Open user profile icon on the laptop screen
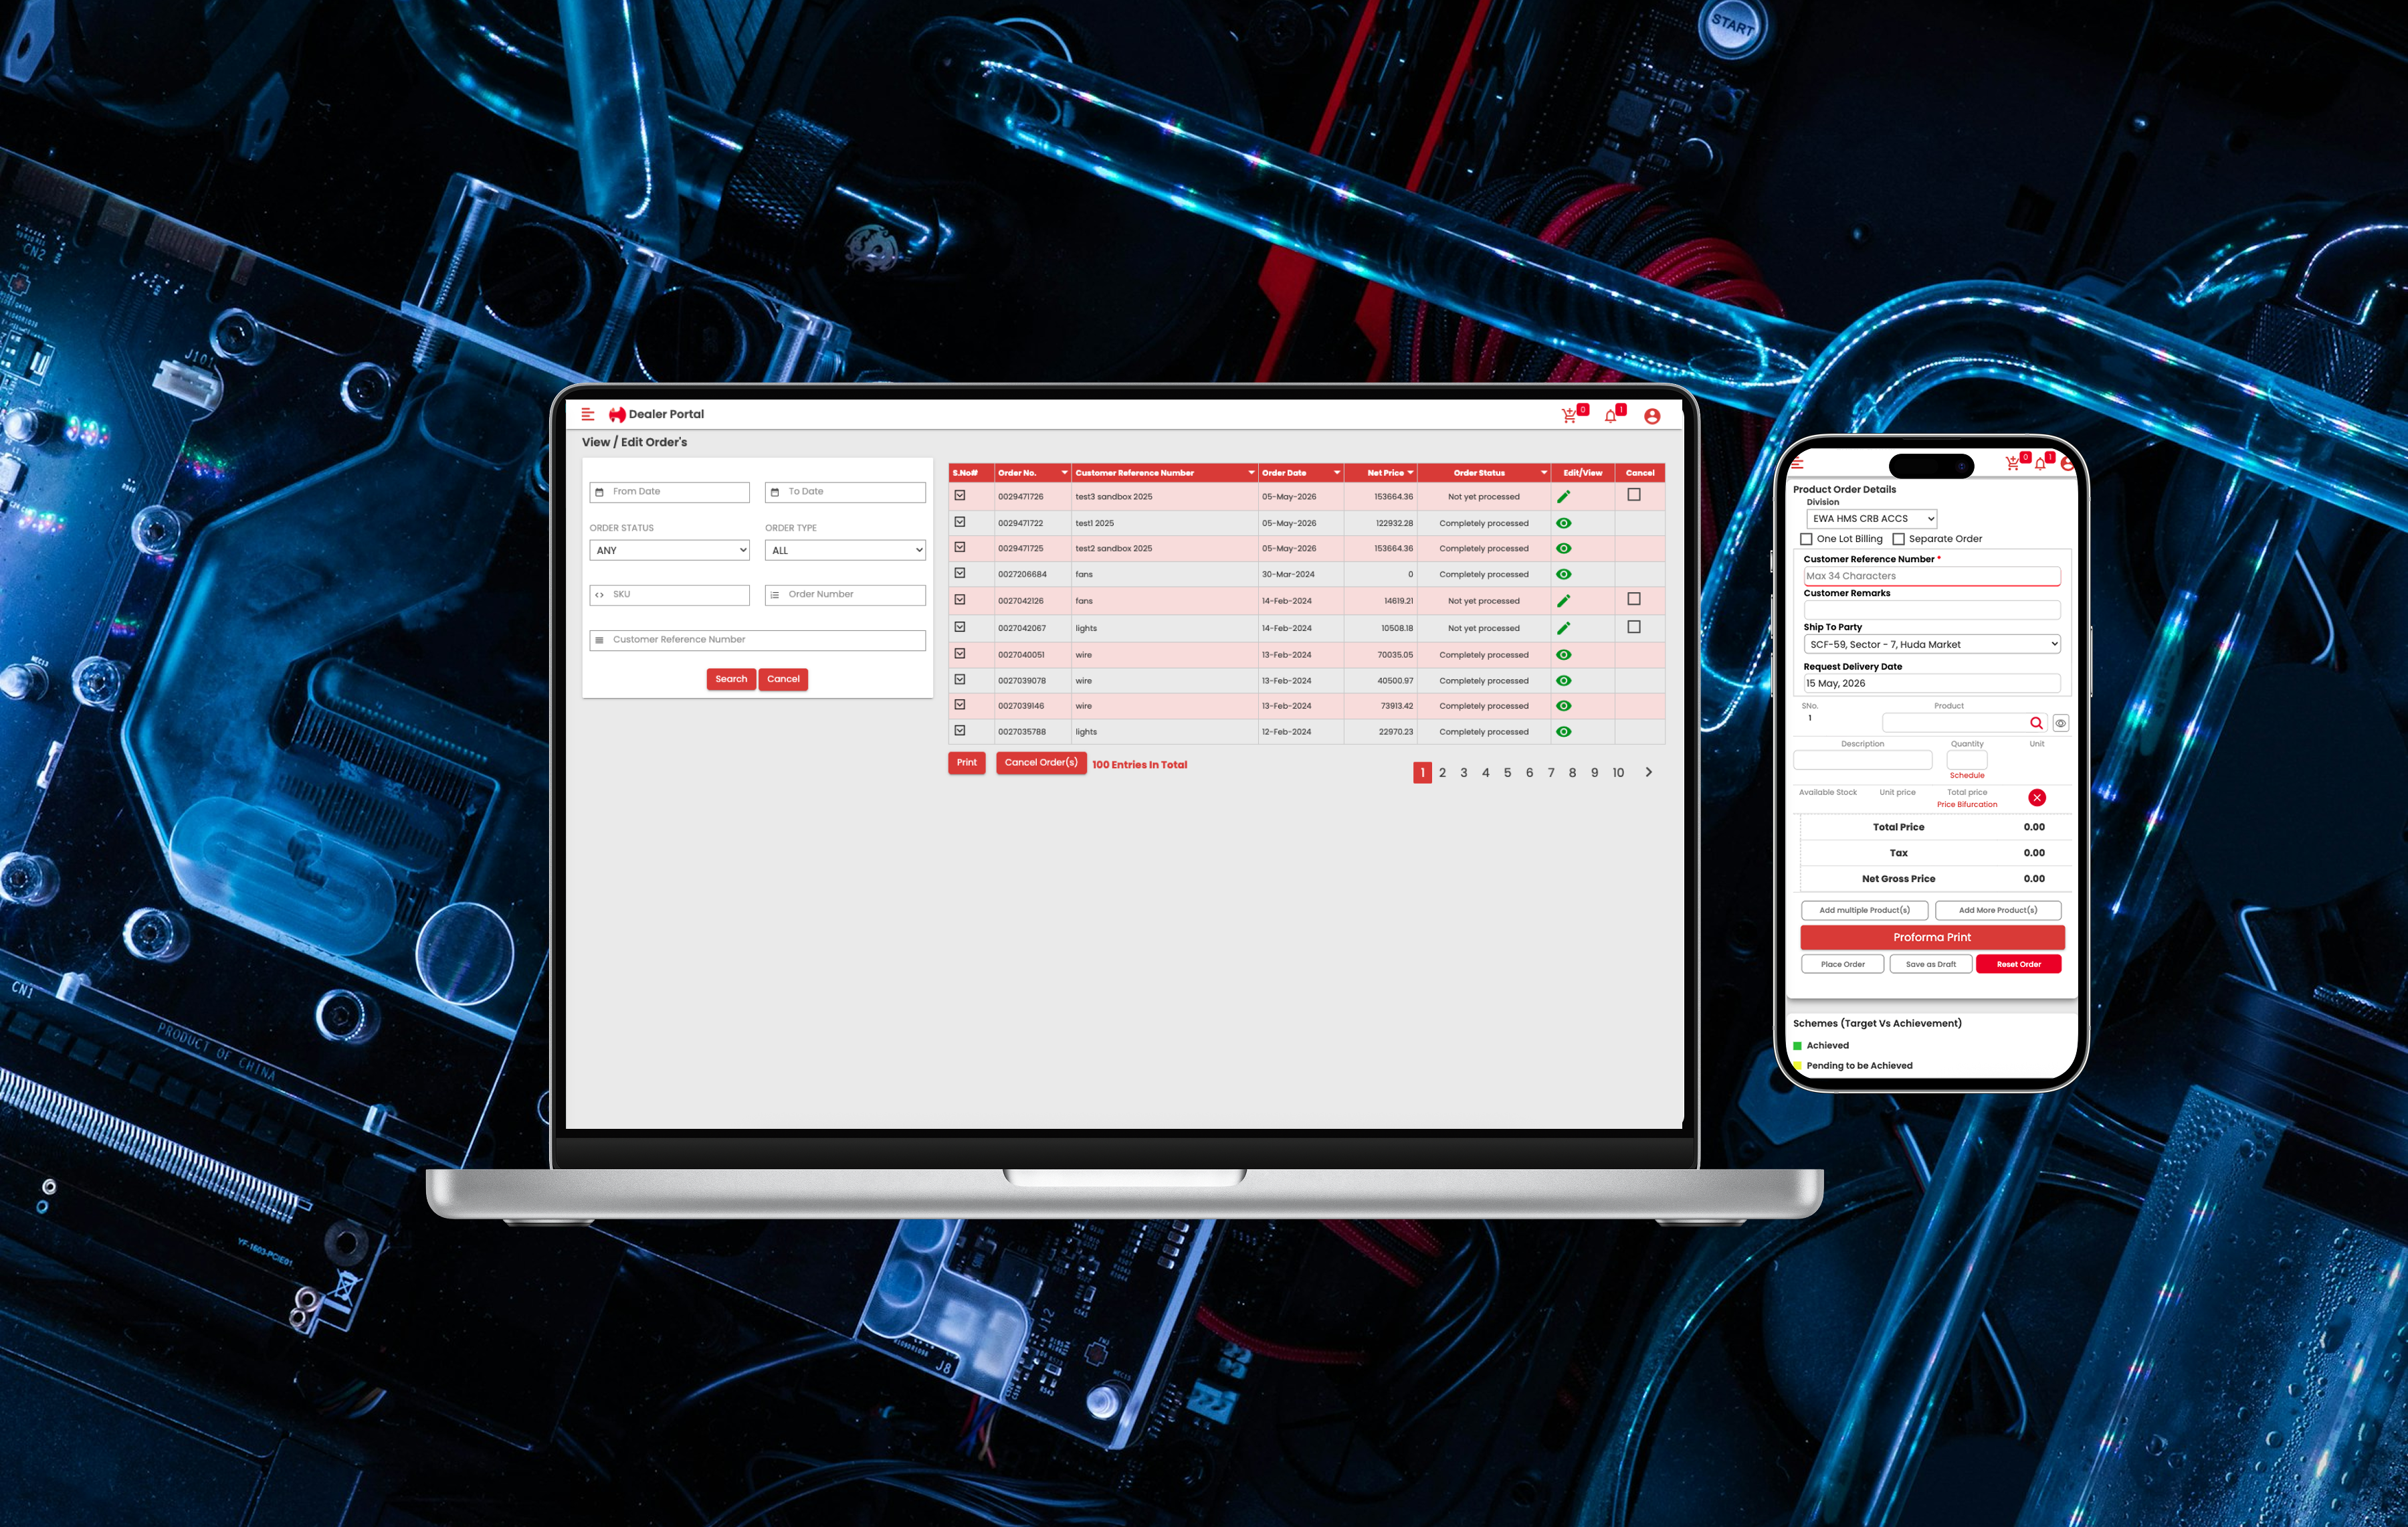2408x1527 pixels. tap(1652, 416)
